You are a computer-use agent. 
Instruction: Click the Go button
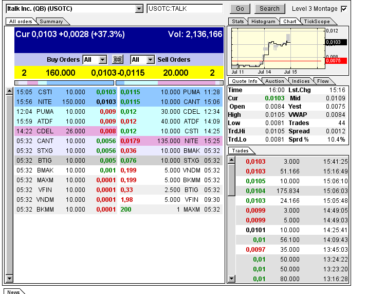pos(240,9)
